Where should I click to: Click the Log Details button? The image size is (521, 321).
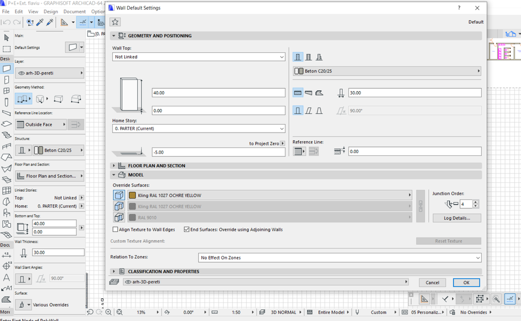tap(457, 218)
